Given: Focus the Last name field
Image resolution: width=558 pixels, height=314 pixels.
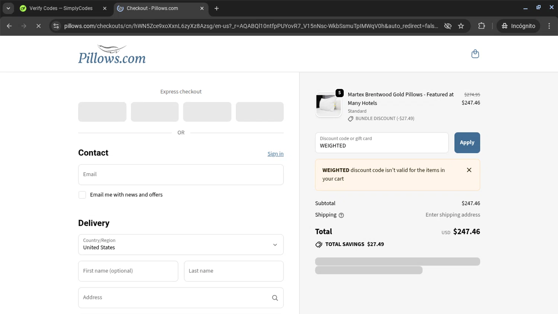Looking at the screenshot, I should (x=234, y=271).
